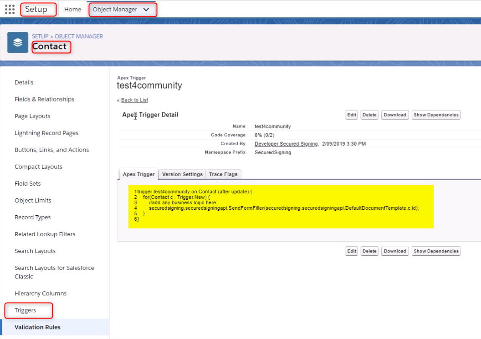Click the //add any business logic here comment
This screenshot has height=339, width=481.
183,202
